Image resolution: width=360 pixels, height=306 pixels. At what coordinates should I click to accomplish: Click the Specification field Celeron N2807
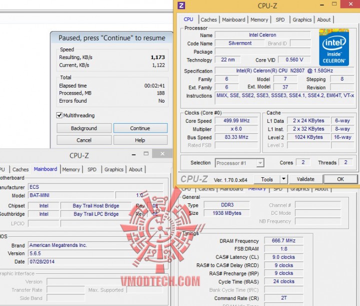click(284, 71)
